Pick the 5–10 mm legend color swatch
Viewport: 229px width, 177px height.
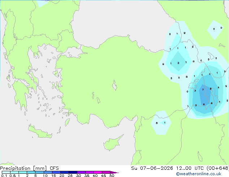tap(40, 172)
